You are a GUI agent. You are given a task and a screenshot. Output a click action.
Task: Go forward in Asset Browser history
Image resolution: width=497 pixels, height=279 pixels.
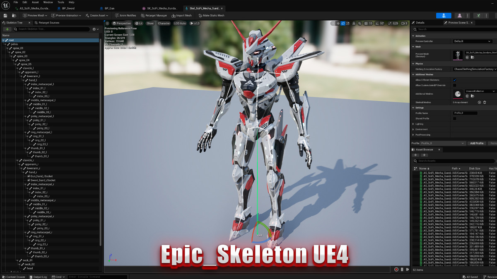424,155
